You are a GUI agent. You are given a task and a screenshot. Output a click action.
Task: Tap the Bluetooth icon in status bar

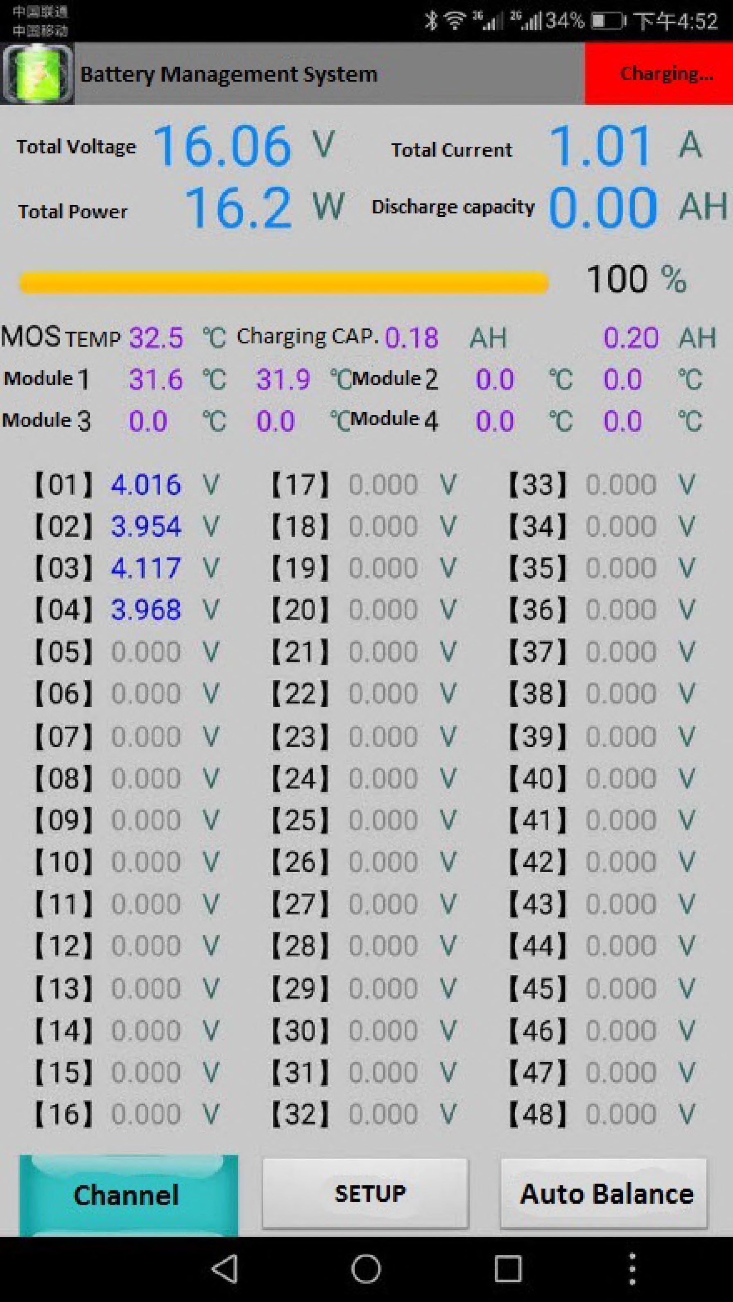[x=431, y=21]
